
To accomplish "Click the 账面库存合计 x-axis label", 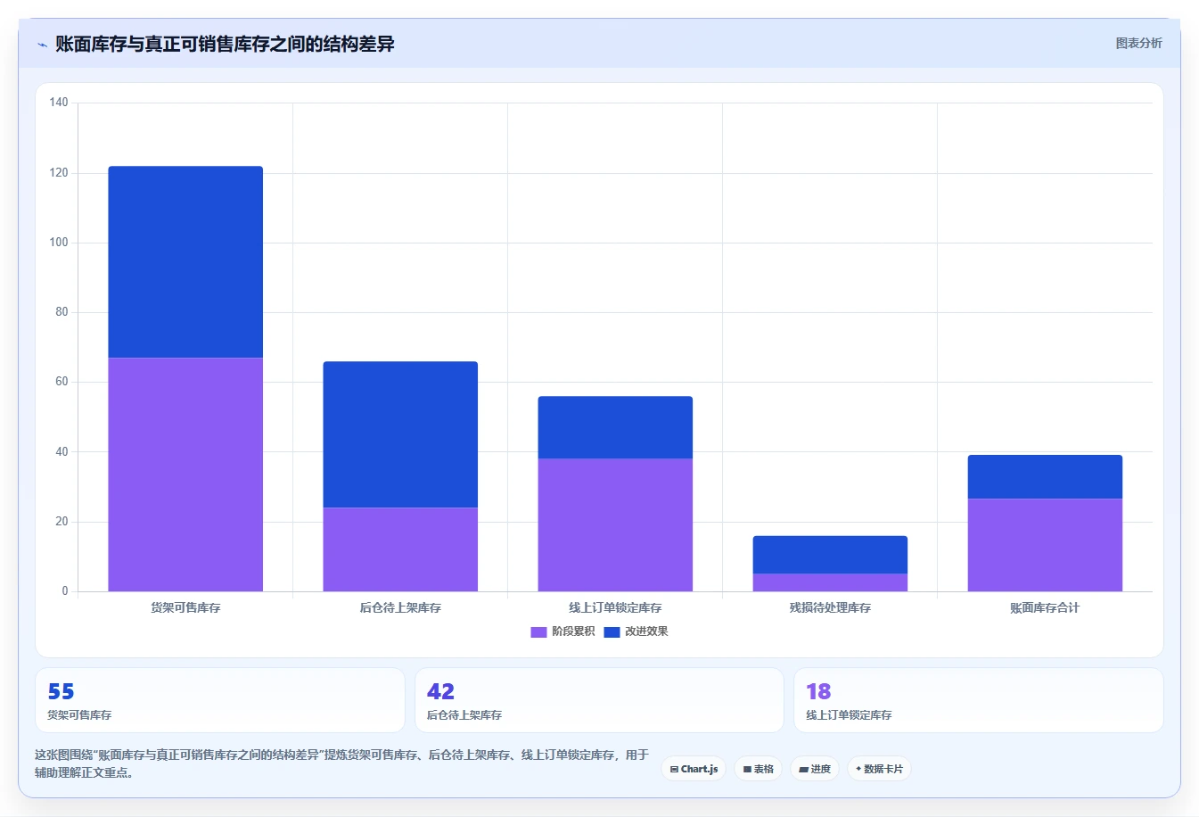I will point(1045,607).
